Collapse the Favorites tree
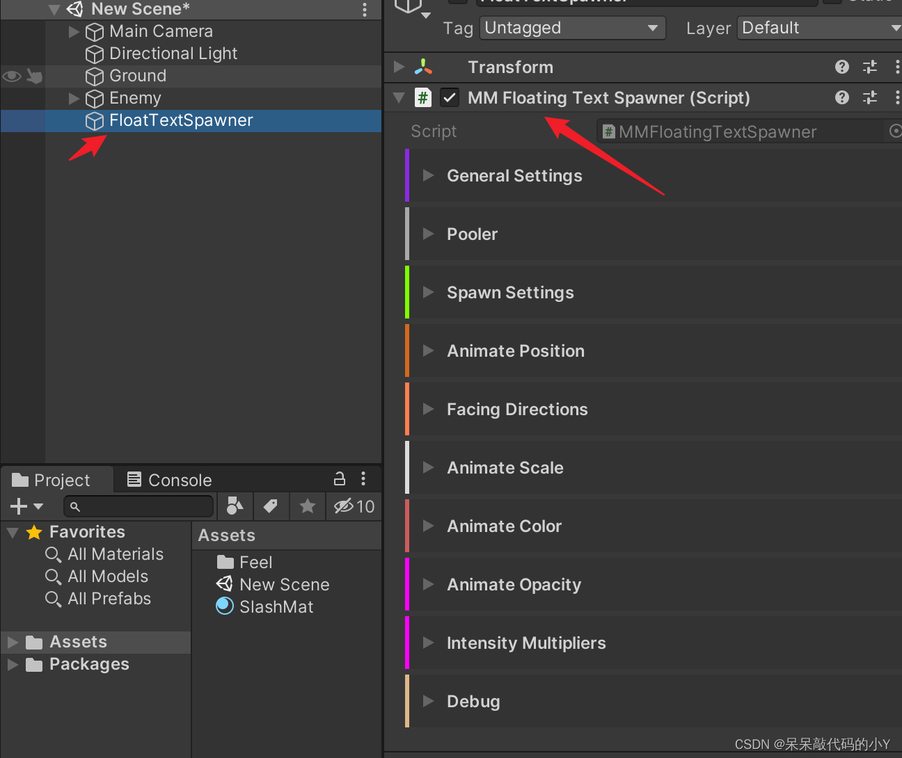Screen dimensions: 902x758 click(x=13, y=533)
